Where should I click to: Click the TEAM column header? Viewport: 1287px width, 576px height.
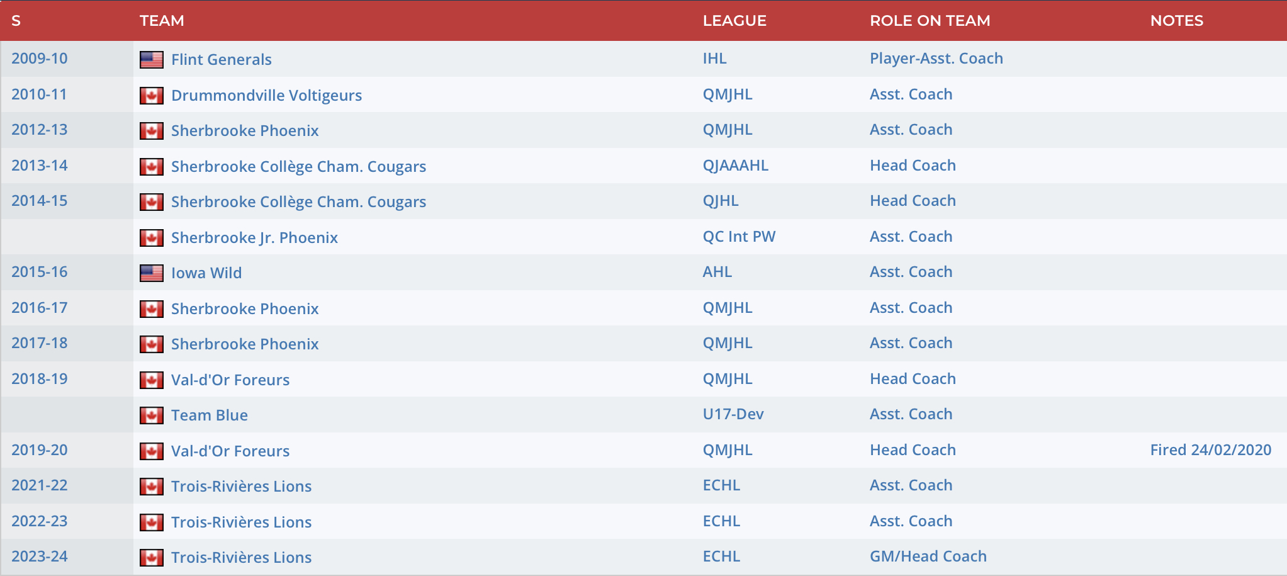(x=162, y=21)
